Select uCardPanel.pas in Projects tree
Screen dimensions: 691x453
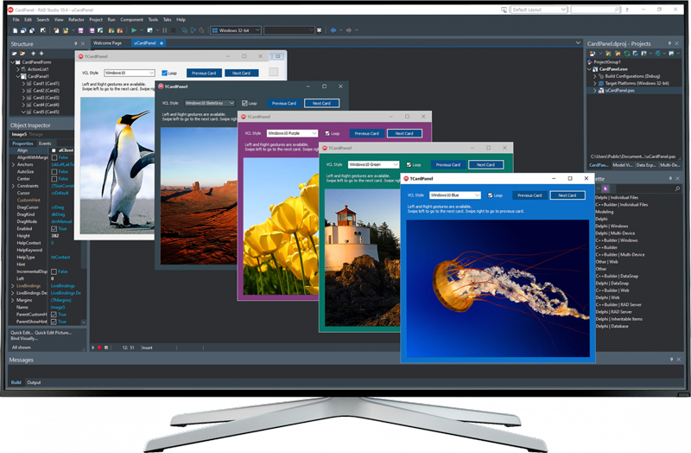619,90
